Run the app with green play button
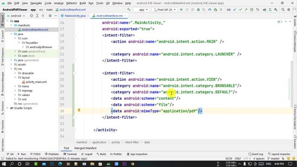The height and width of the screenshot is (167, 297). point(181,10)
